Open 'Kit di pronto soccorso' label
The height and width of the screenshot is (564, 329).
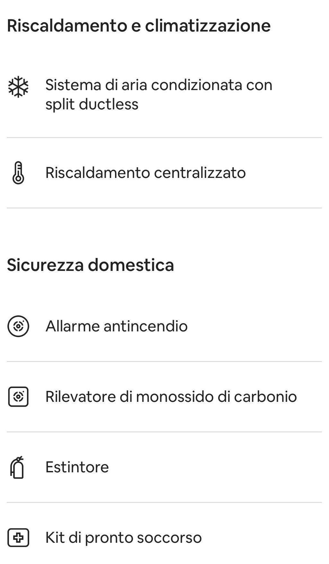124,538
